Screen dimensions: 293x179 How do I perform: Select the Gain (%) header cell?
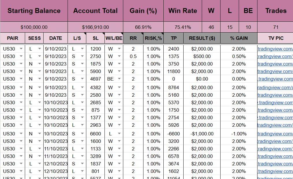pyautogui.click(x=143, y=11)
